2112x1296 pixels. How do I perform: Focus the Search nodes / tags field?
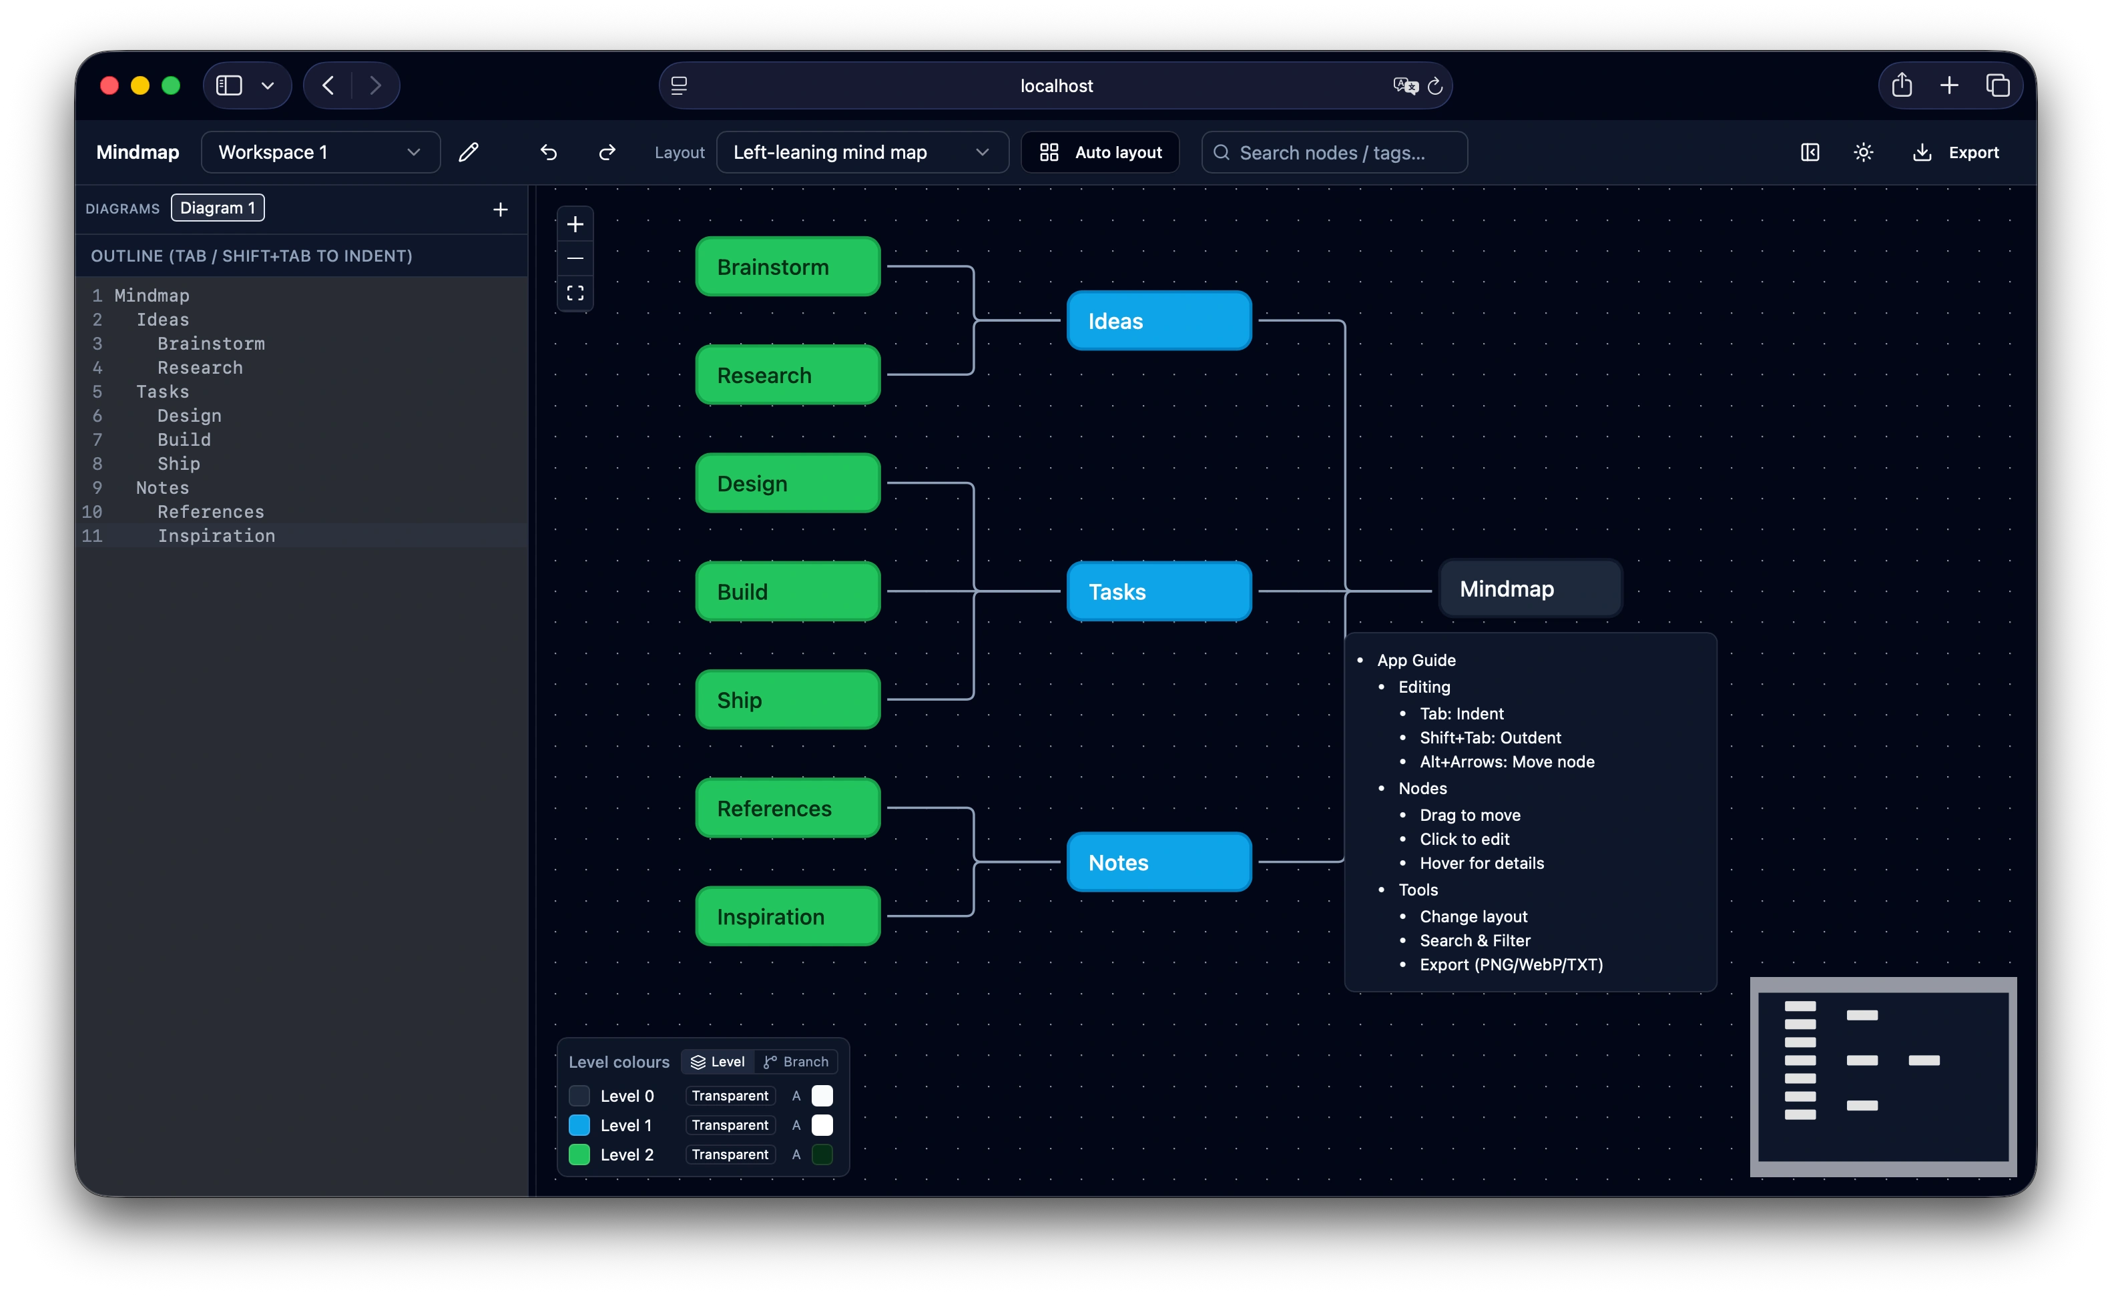1334,153
